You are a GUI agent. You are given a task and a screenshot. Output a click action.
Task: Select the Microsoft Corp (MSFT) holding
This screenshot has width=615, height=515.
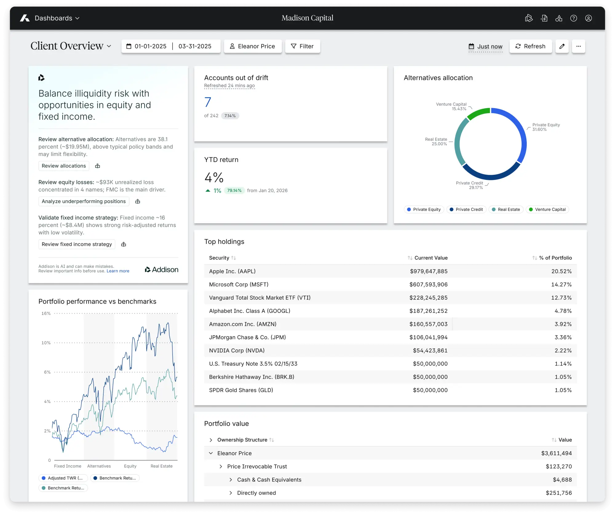point(390,284)
